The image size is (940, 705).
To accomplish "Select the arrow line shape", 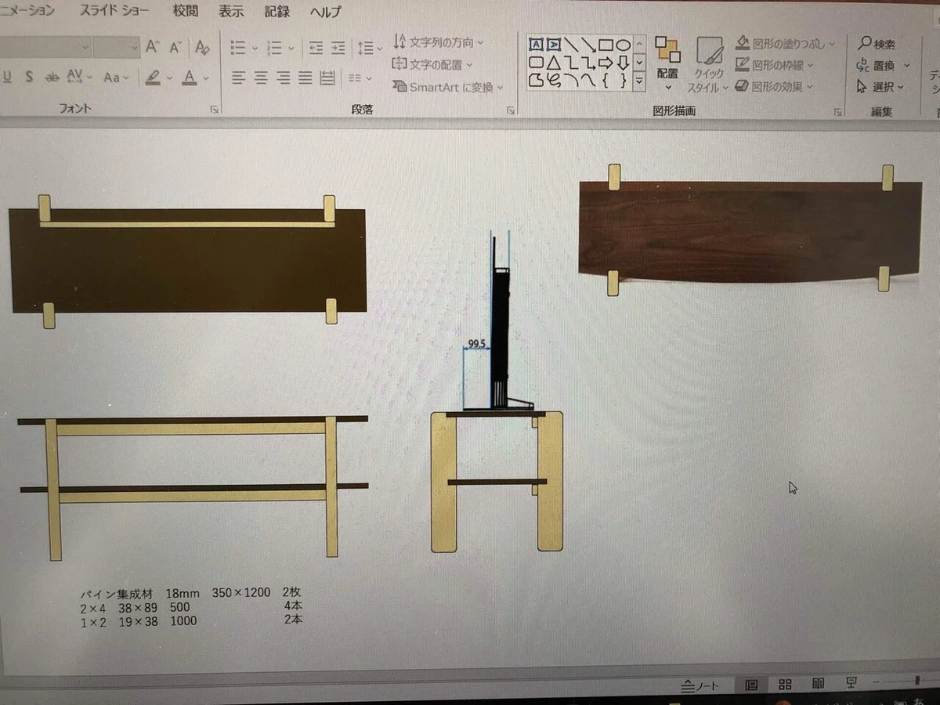I will coord(588,45).
